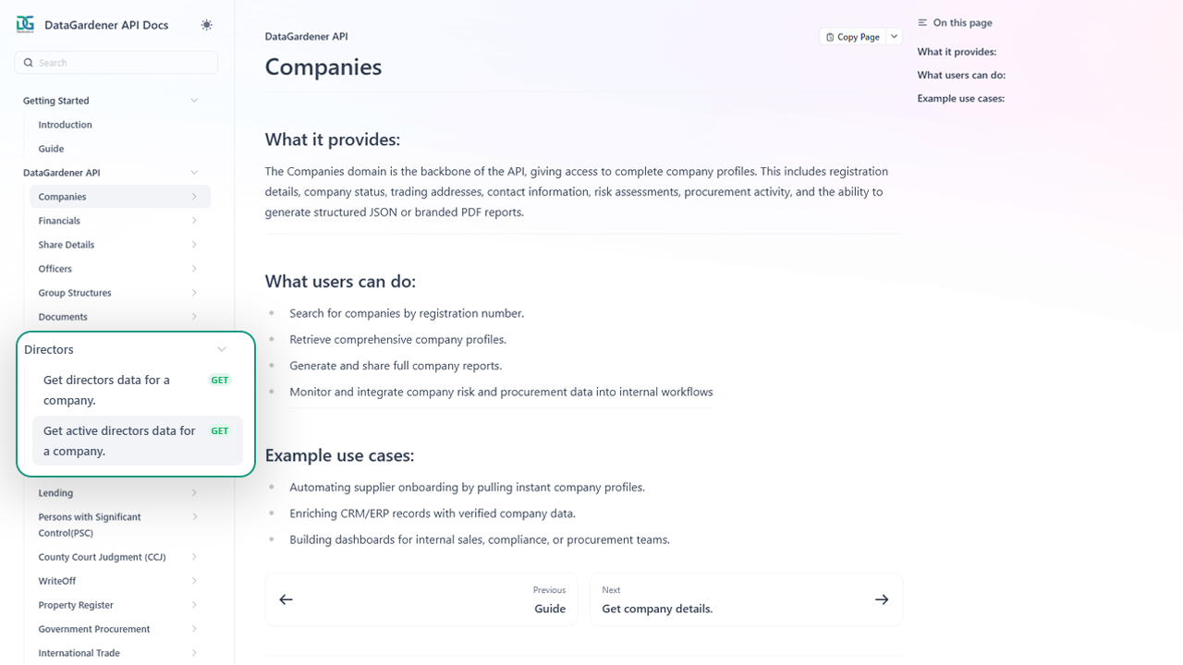Screen dimensions: 1183x665
Task: Open Get active directors data endpoint
Action: (119, 441)
